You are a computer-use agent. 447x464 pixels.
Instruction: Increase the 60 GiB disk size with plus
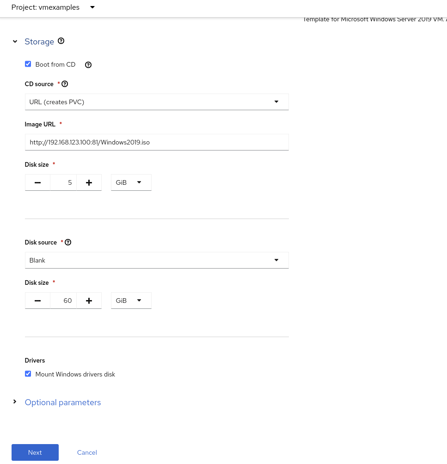pos(89,301)
